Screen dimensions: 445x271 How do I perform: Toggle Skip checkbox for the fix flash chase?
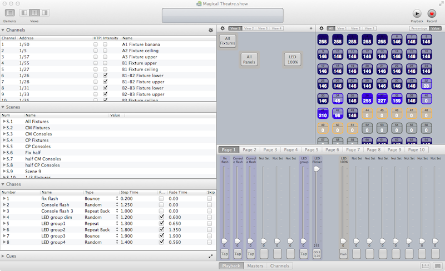coord(210,198)
